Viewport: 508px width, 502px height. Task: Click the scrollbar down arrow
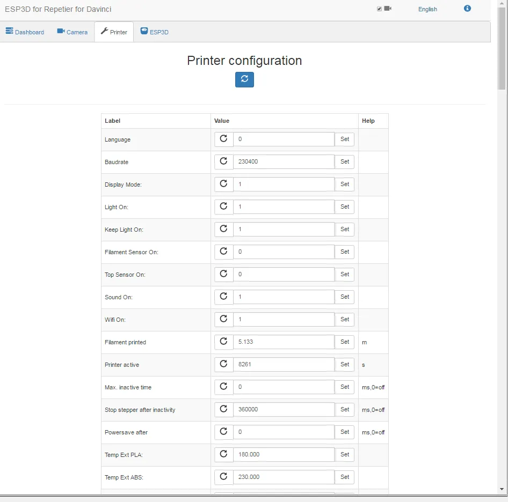[x=502, y=489]
